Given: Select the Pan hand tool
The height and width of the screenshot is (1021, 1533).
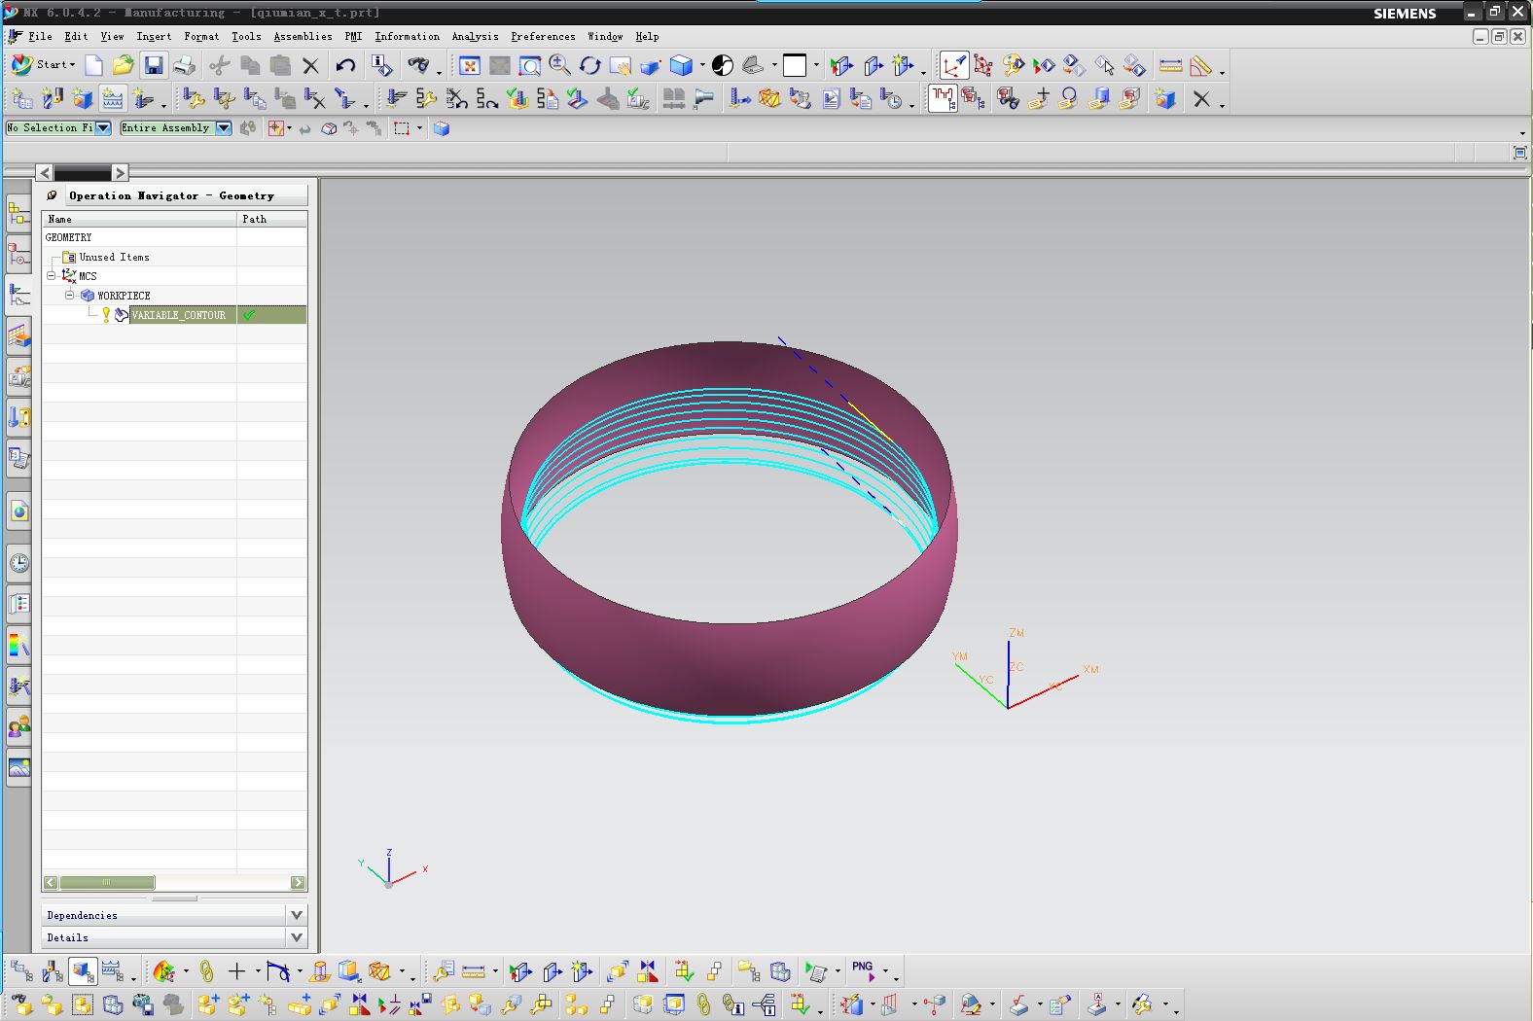Looking at the screenshot, I should point(620,65).
